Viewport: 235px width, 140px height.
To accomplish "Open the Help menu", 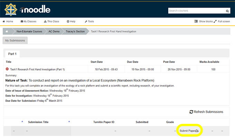I will pyautogui.click(x=71, y=21).
